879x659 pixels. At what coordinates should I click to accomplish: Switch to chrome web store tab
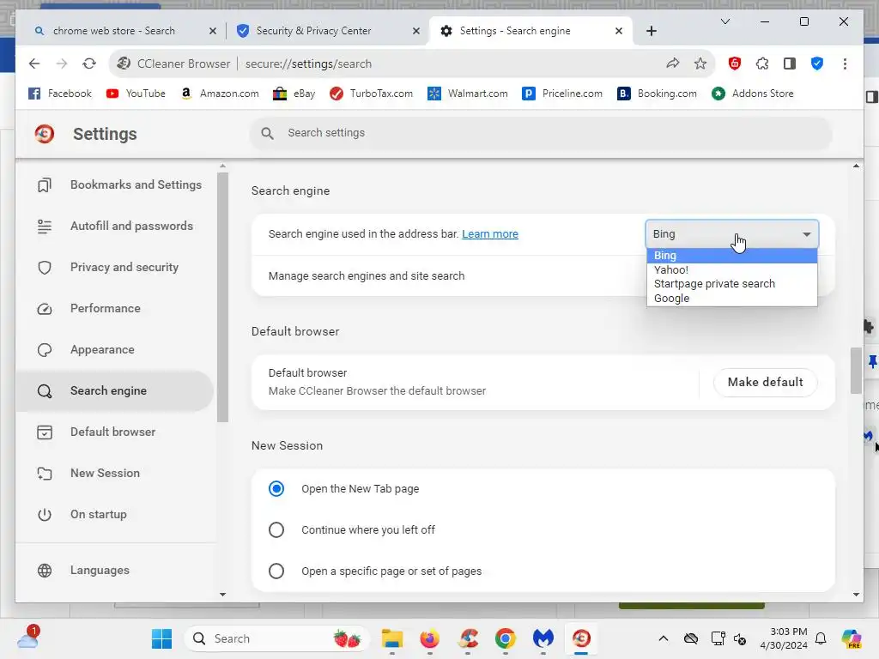coord(114,31)
